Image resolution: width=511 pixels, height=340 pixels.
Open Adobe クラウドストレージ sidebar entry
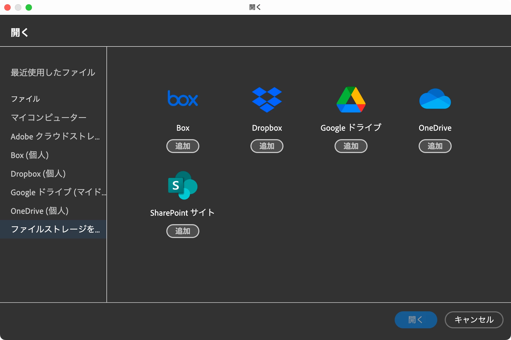tap(55, 136)
